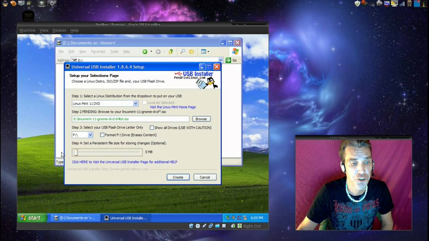Image resolution: width=429 pixels, height=241 pixels.
Task: Click the persistent file size slider handle
Action: (76, 152)
